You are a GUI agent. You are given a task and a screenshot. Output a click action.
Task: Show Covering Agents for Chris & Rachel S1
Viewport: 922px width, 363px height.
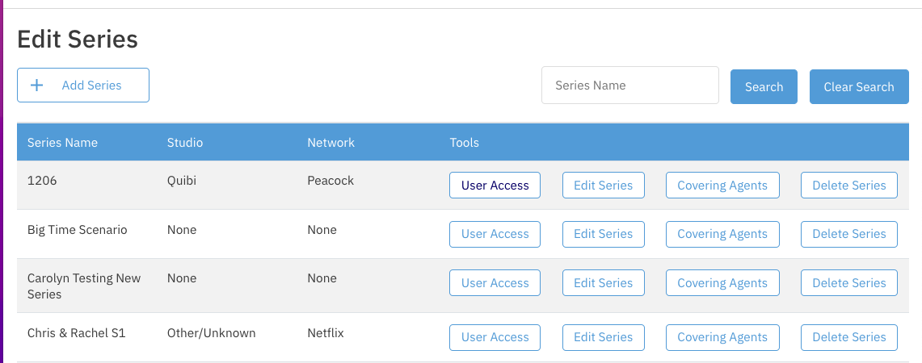[x=722, y=337]
